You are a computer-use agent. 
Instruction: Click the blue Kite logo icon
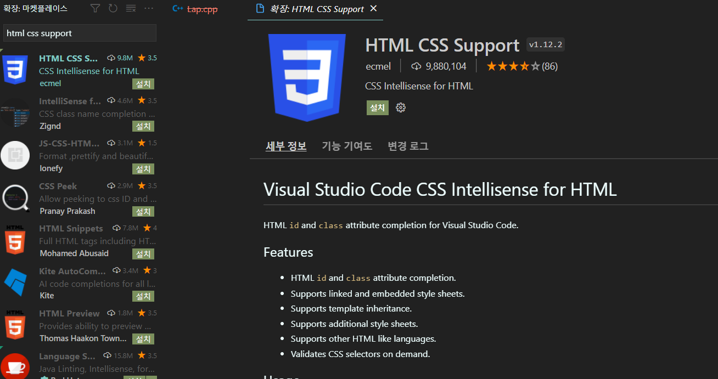[x=15, y=283]
